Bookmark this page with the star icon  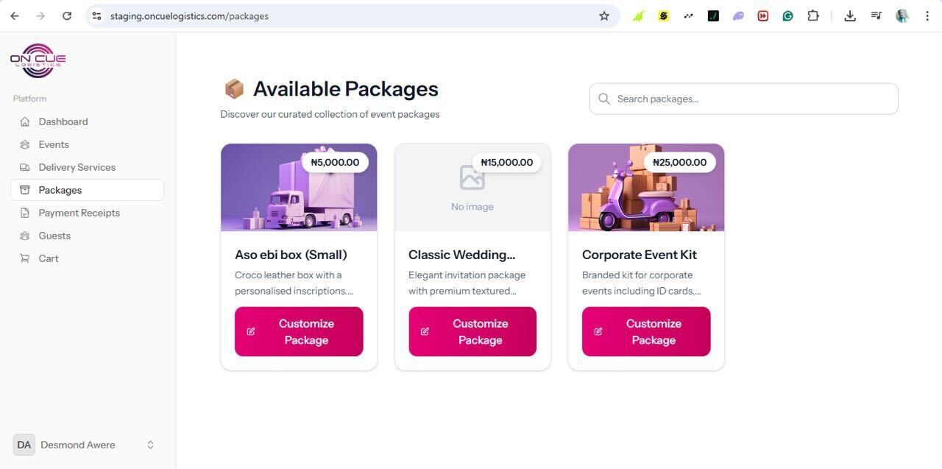[x=604, y=15]
